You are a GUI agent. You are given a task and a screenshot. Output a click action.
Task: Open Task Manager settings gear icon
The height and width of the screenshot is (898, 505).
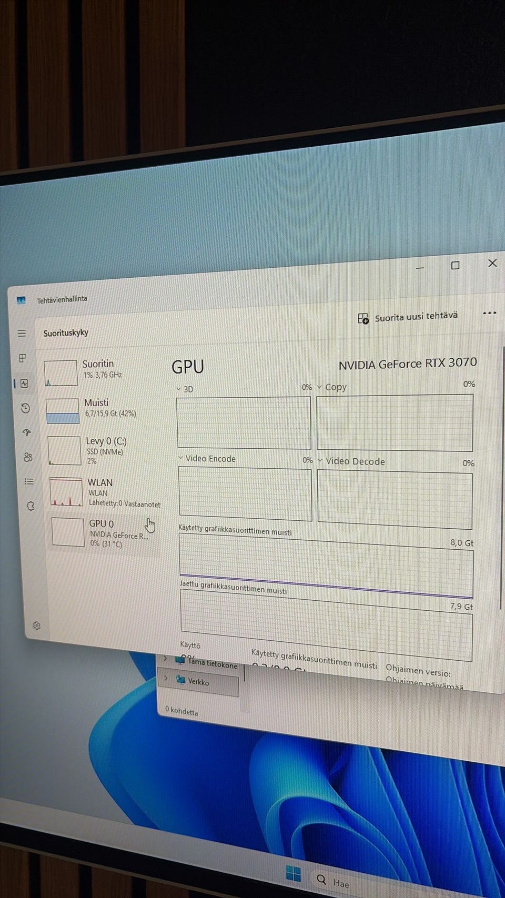click(36, 625)
